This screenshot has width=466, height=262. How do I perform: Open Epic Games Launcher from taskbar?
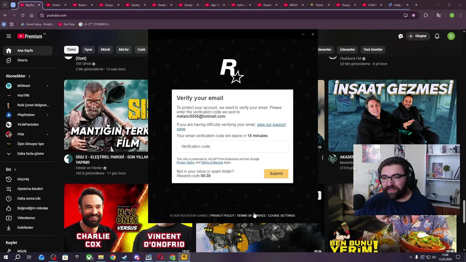(77, 257)
